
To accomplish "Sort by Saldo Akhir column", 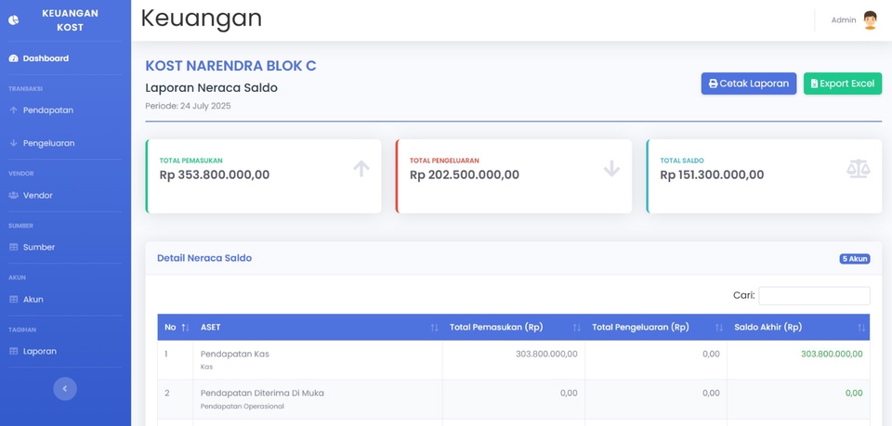I will click(860, 328).
